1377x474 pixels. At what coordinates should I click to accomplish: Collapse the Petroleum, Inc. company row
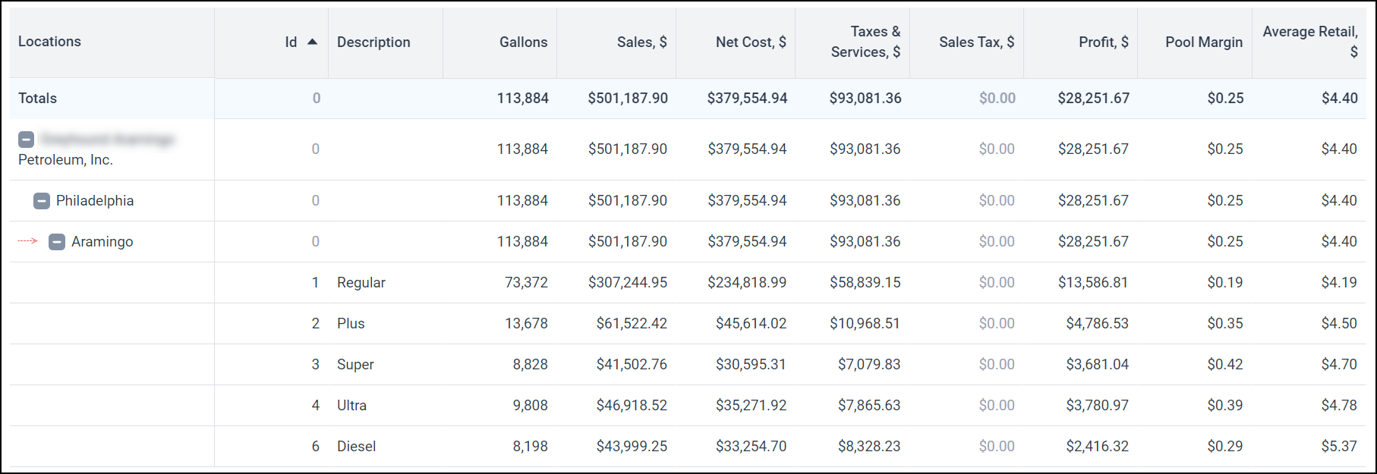[x=26, y=140]
